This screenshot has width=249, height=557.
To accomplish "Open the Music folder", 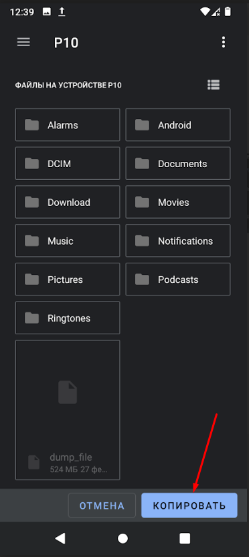I will (x=68, y=241).
